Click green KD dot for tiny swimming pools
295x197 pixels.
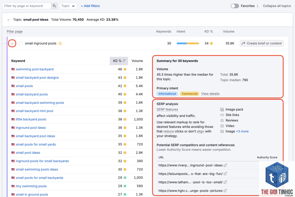125,186
